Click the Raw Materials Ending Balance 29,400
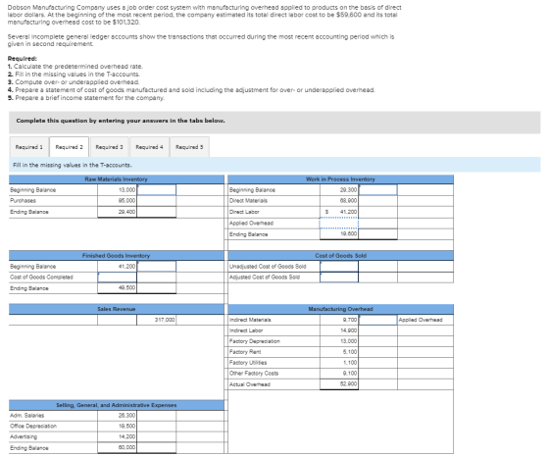 point(118,212)
